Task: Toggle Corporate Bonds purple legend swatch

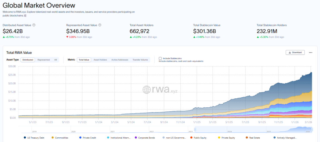Action: [x=136, y=137]
